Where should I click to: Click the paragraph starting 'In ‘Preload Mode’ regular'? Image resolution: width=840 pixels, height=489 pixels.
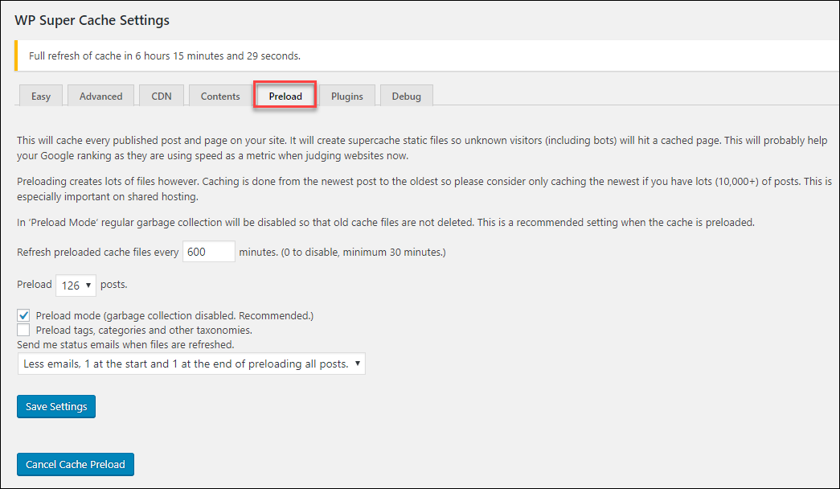point(386,223)
